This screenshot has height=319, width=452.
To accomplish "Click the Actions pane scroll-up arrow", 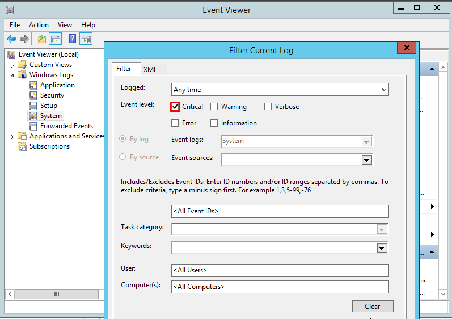I will point(443,68).
